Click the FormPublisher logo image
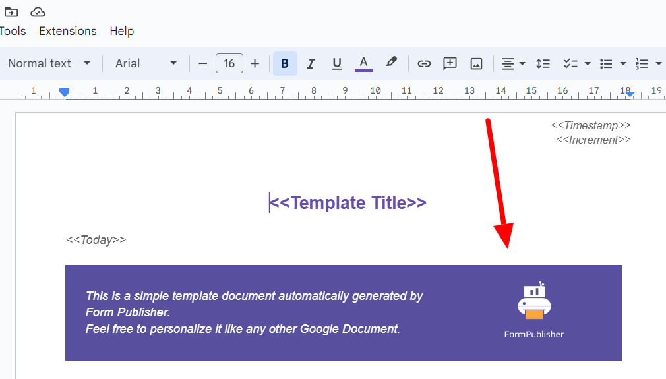This screenshot has height=379, width=666. (534, 310)
